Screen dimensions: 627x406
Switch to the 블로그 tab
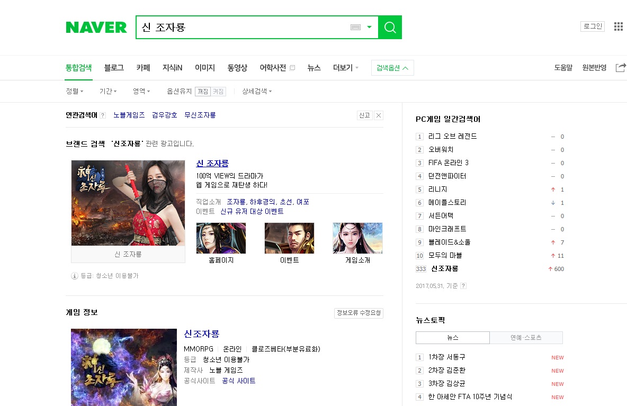(114, 68)
